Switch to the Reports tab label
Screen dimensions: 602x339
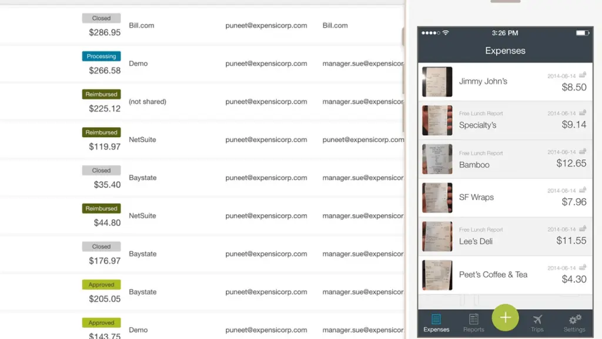[473, 329]
